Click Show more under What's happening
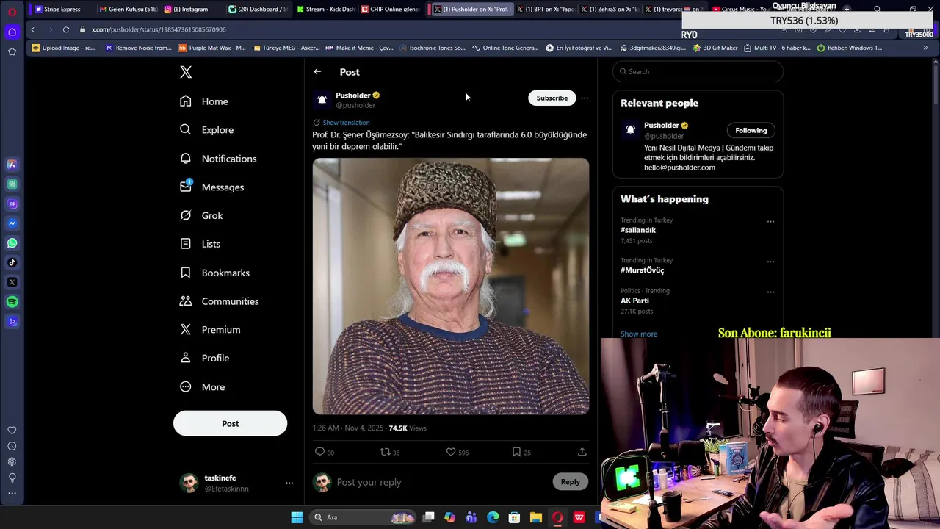The image size is (940, 529). point(639,334)
